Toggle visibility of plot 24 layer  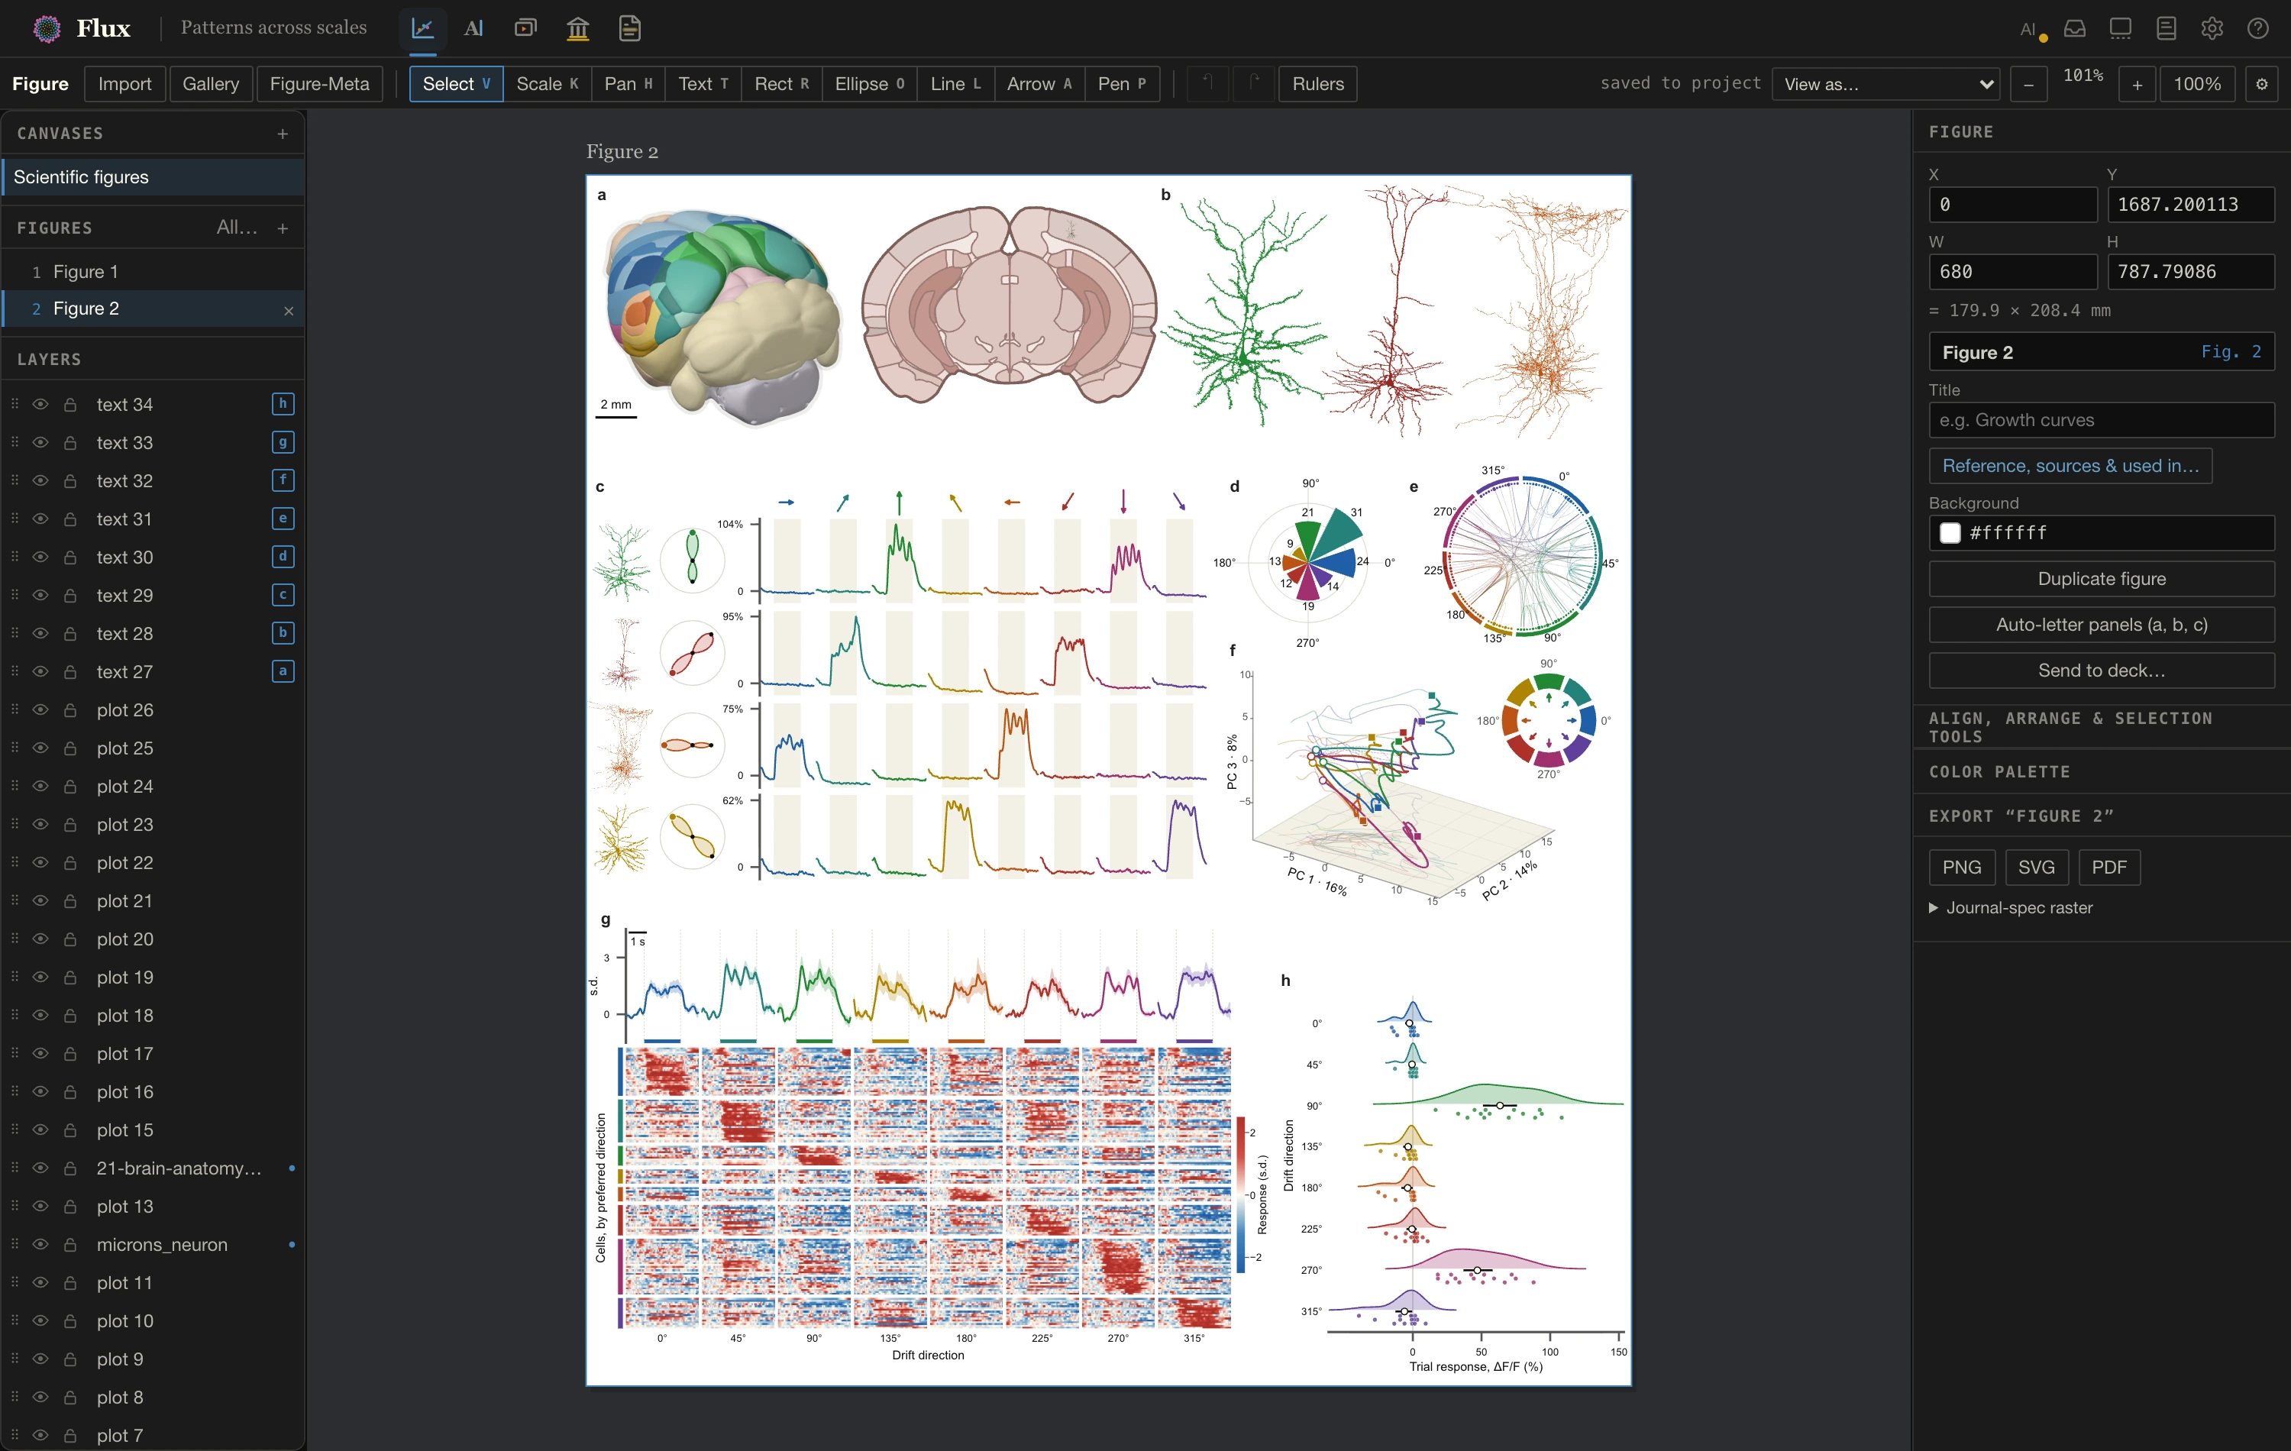(41, 787)
